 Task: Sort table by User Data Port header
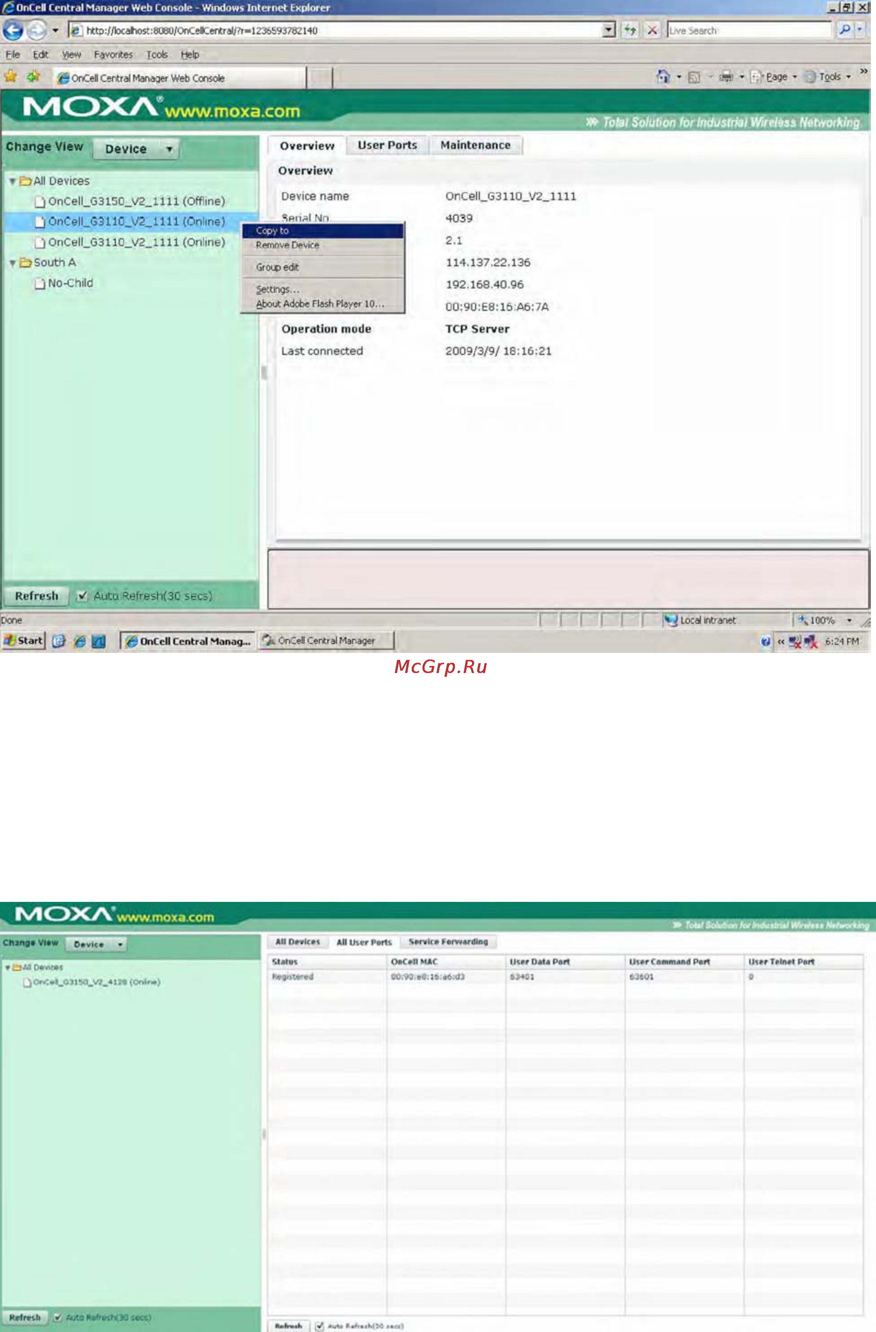coord(565,961)
